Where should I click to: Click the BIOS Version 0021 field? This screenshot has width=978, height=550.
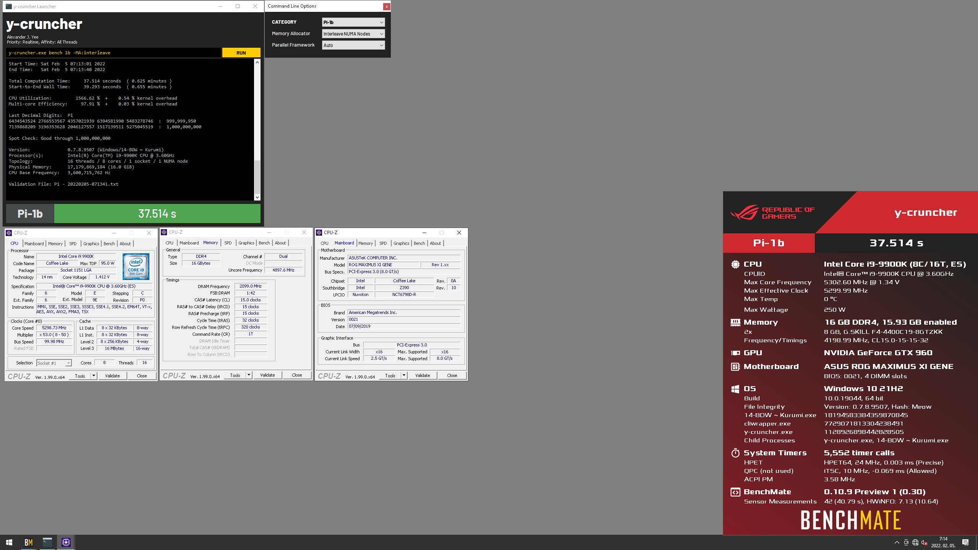pos(404,319)
